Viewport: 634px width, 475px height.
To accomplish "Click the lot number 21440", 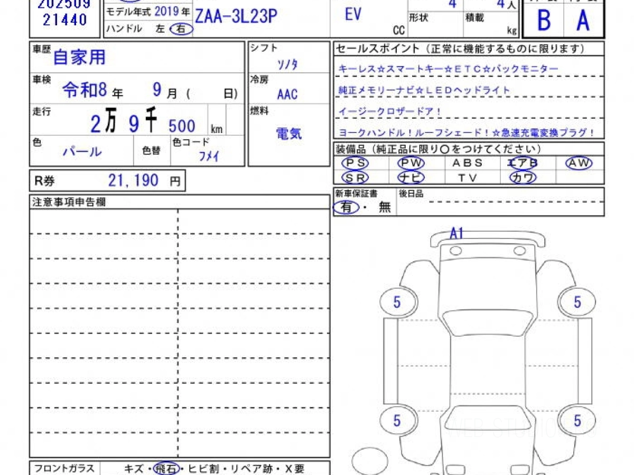I will [x=64, y=20].
